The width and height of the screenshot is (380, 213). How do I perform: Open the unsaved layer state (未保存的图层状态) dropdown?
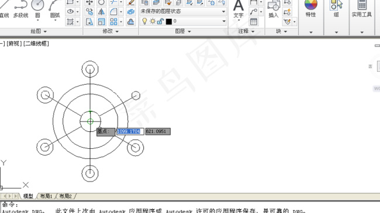(x=183, y=11)
